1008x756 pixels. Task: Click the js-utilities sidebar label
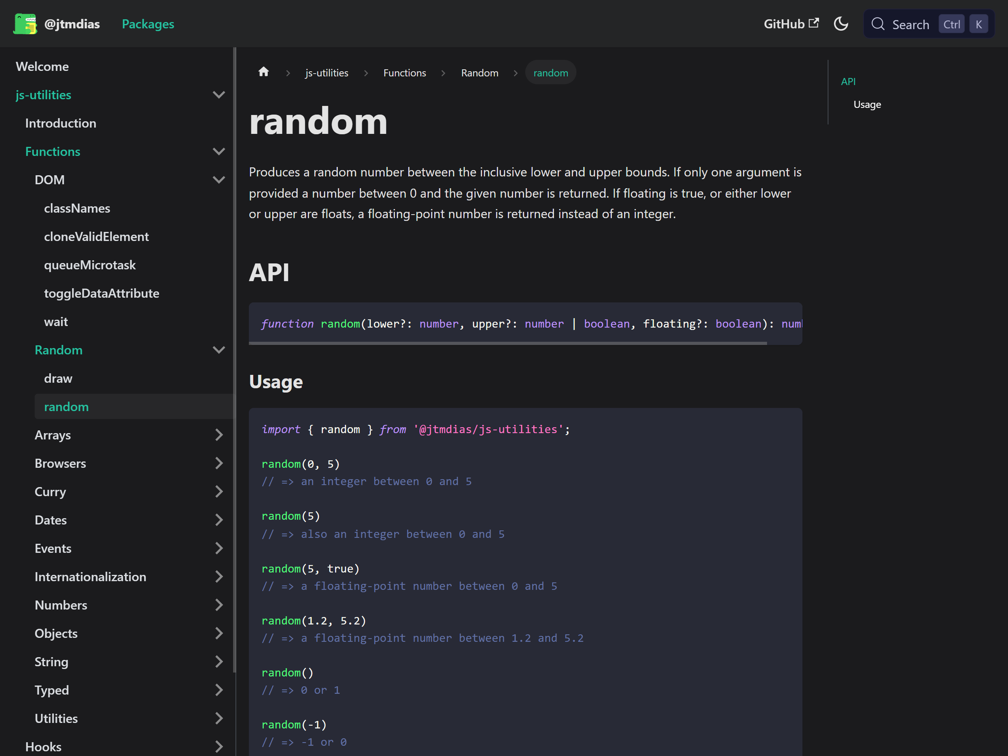[43, 95]
